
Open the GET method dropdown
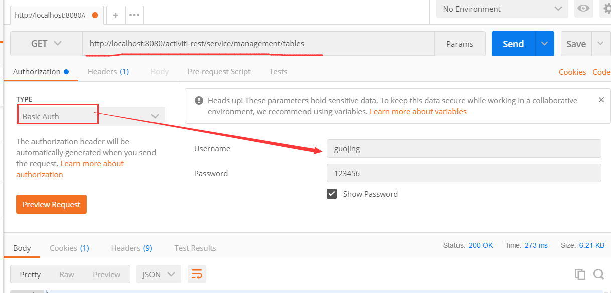click(x=46, y=44)
